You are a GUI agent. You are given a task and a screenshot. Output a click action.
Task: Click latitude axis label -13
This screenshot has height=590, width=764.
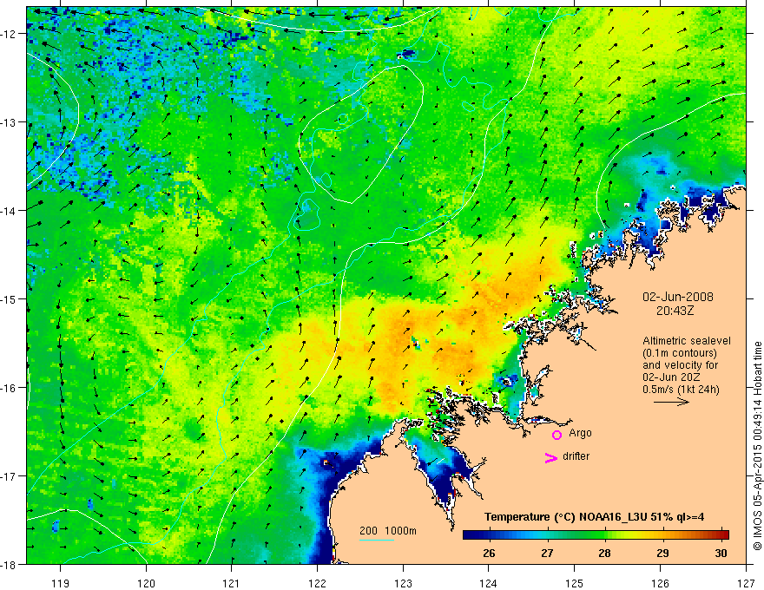coord(9,122)
